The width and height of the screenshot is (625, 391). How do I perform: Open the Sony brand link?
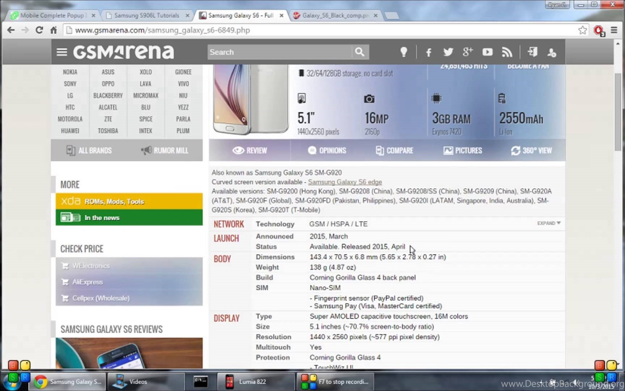(70, 84)
